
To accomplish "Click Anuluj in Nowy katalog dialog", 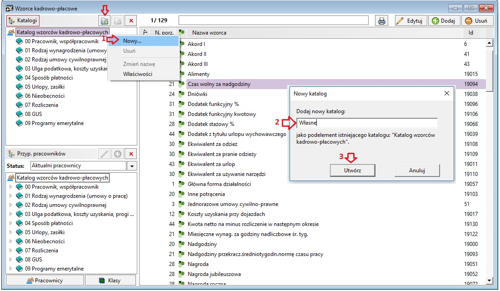I will (417, 171).
